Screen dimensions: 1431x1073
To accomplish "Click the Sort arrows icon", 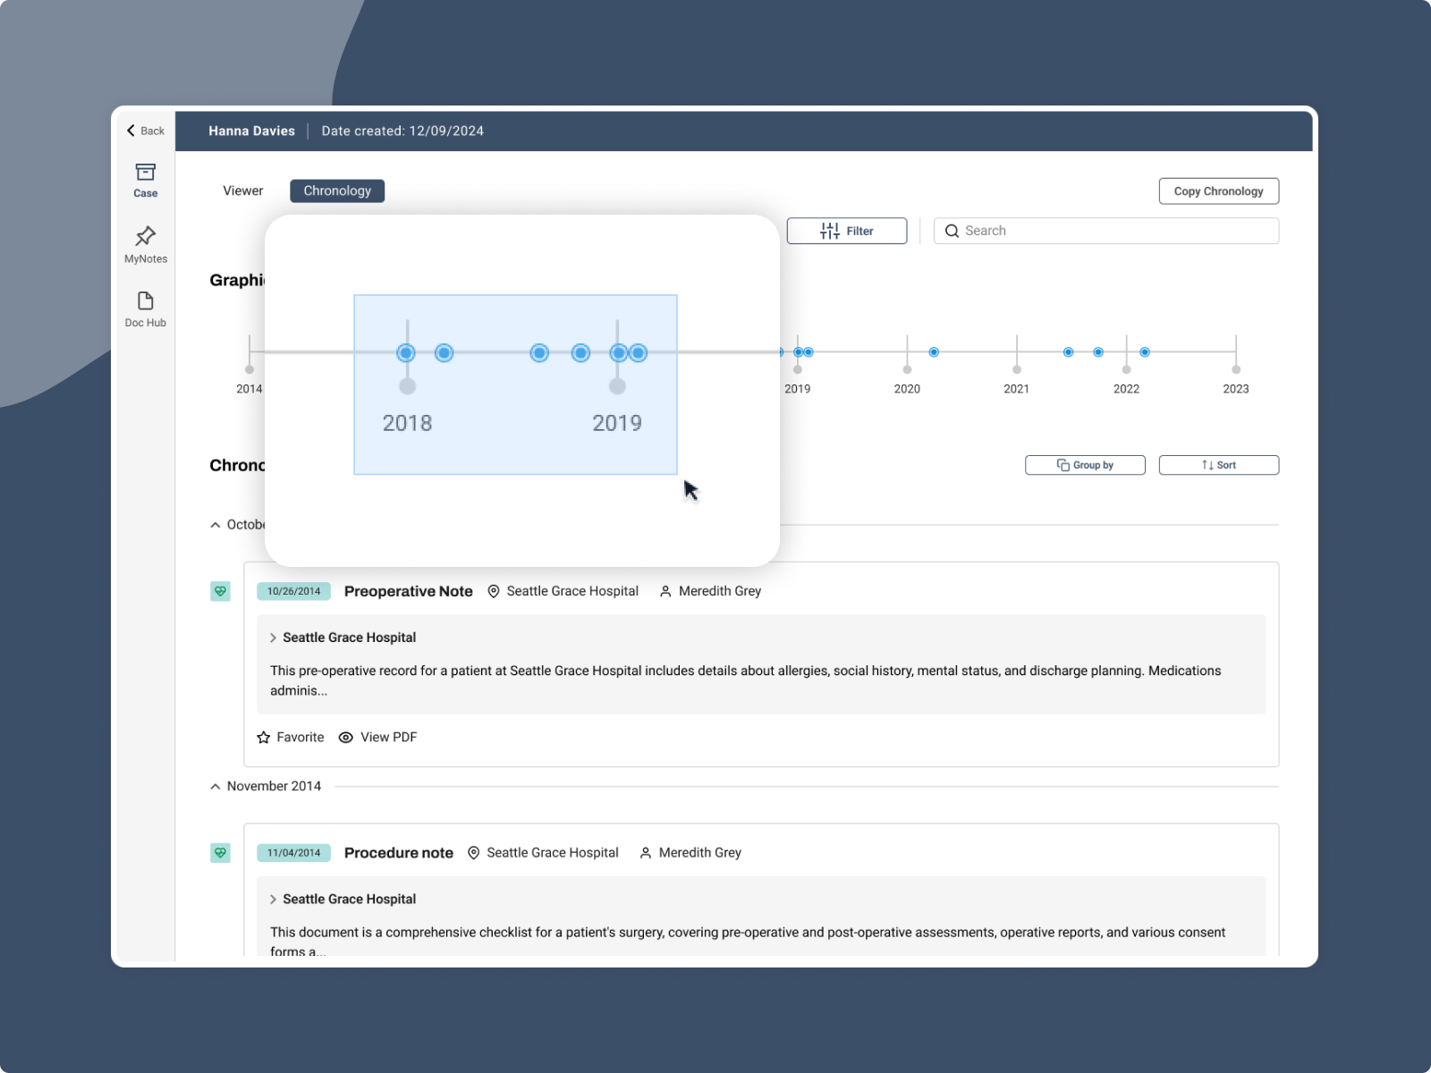I will 1207,465.
